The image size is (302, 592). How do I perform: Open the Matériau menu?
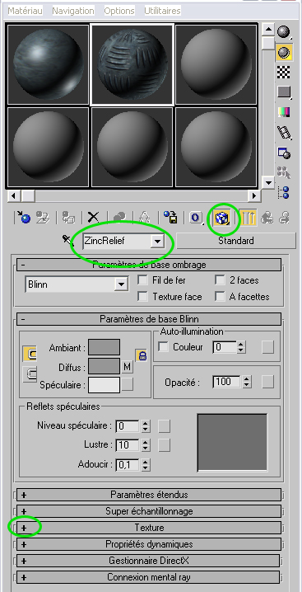click(26, 11)
